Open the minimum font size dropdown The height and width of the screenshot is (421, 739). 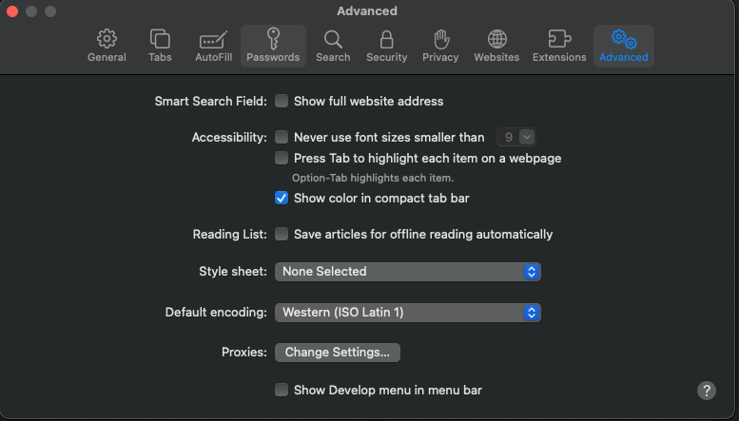[x=515, y=137]
